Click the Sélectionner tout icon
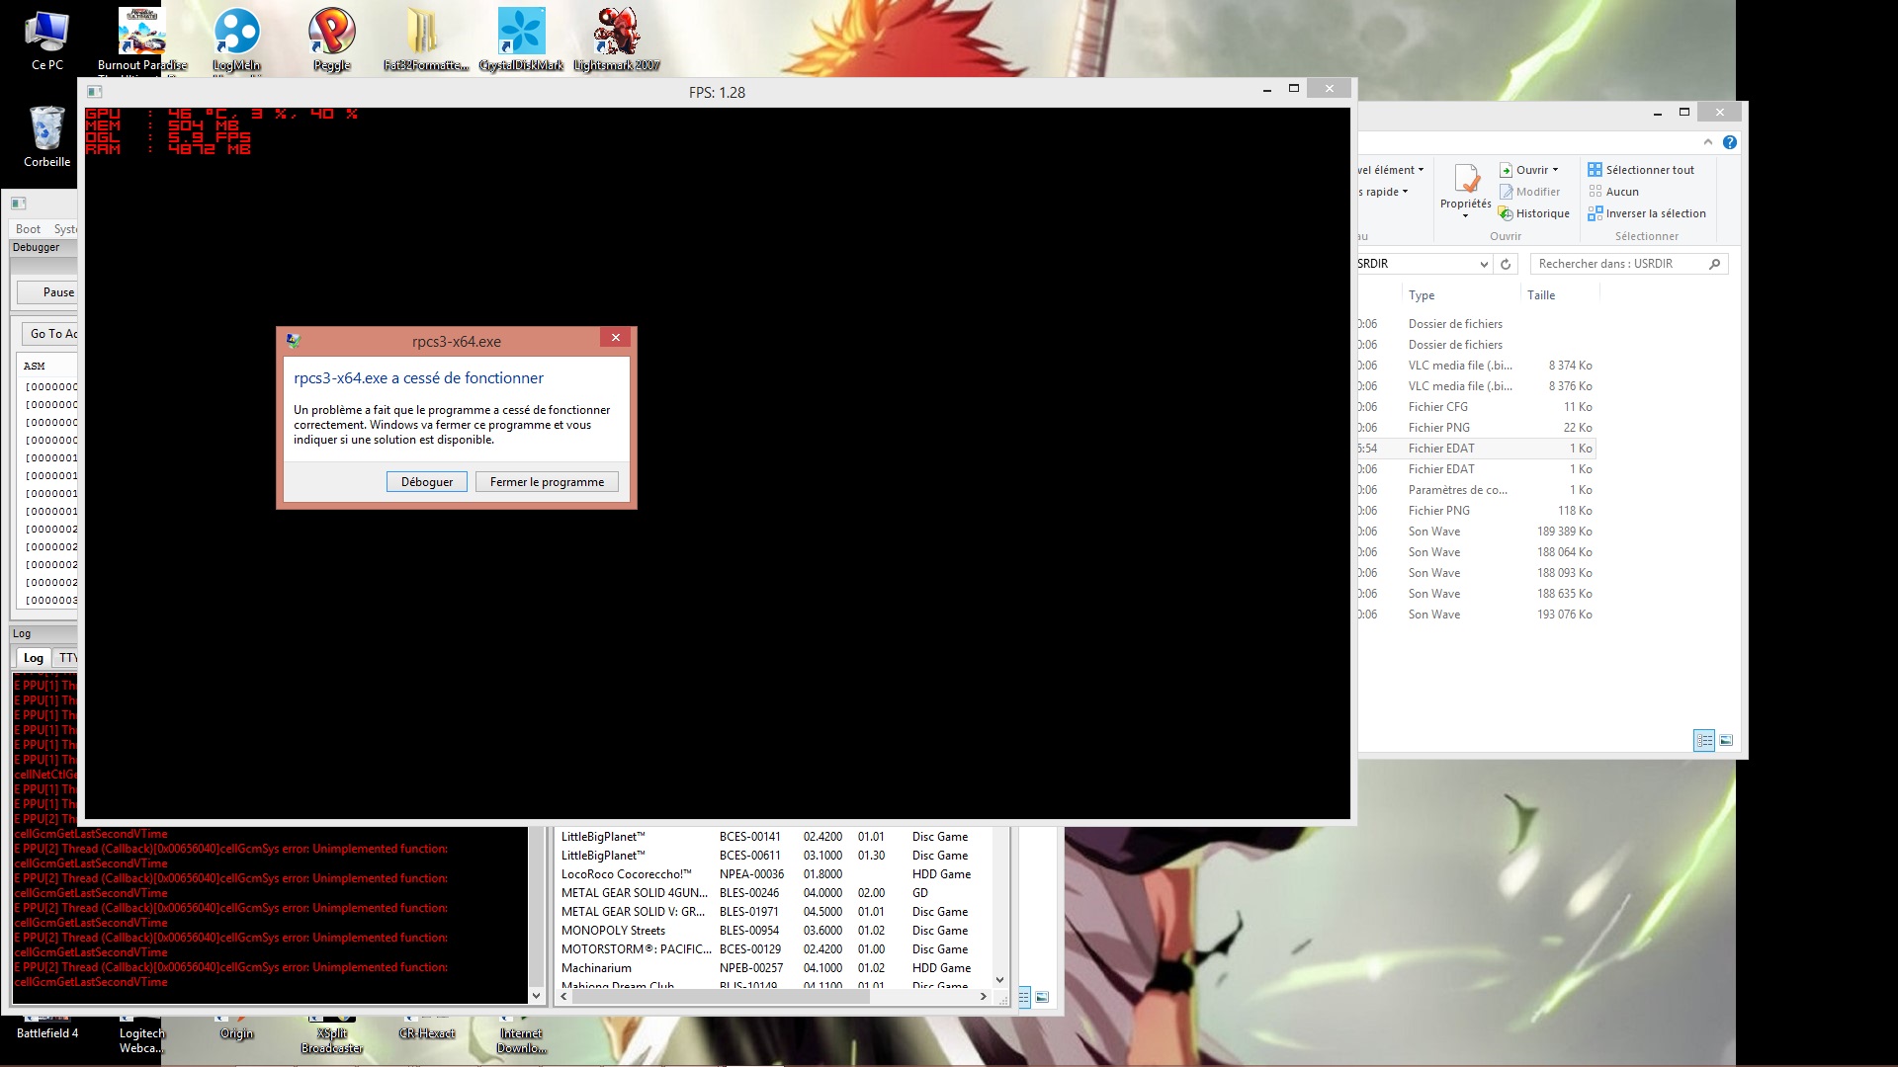This screenshot has height=1067, width=1898. (1595, 170)
